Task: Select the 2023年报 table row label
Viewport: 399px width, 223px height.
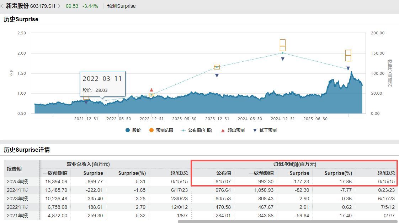Action: (17, 199)
